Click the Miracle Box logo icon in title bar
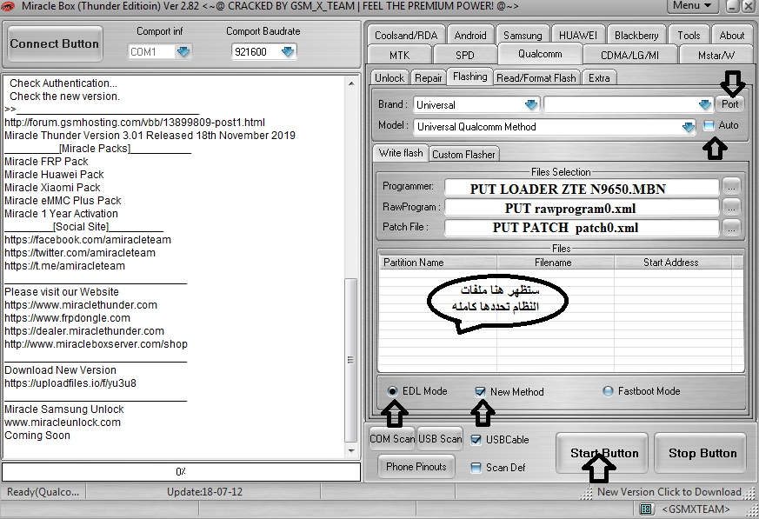759x519 pixels. [x=7, y=6]
